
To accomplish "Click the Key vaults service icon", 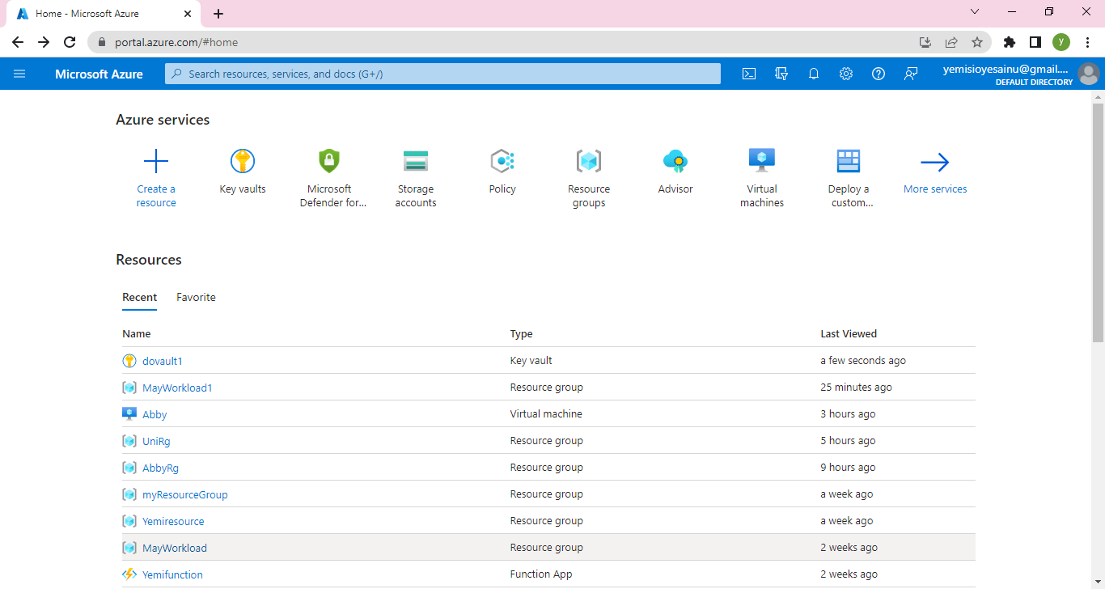I will (x=242, y=162).
